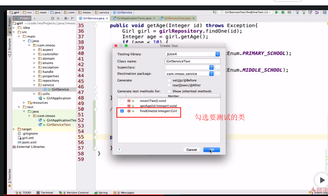Check the getAge(id:Integer):void method checkbox
The width and height of the screenshot is (328, 196).
coord(122,106)
